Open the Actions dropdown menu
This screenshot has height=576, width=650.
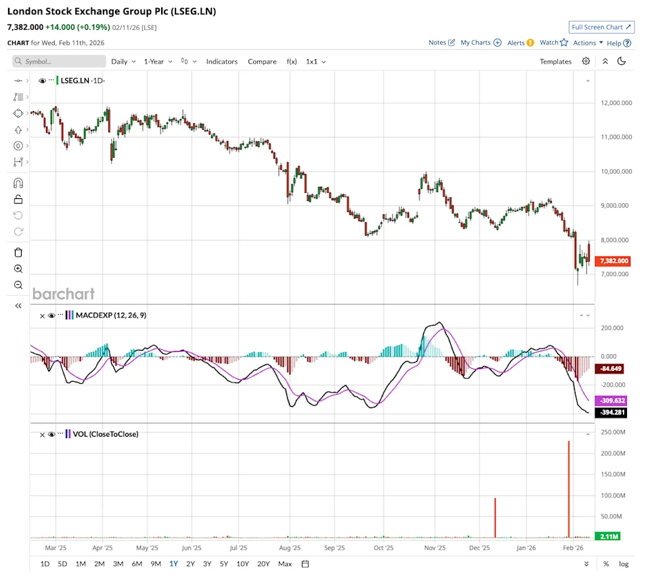click(588, 43)
